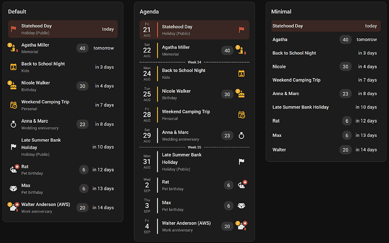Click the Statehood Day name in the Default card
The width and height of the screenshot is (389, 243).
point(37,26)
